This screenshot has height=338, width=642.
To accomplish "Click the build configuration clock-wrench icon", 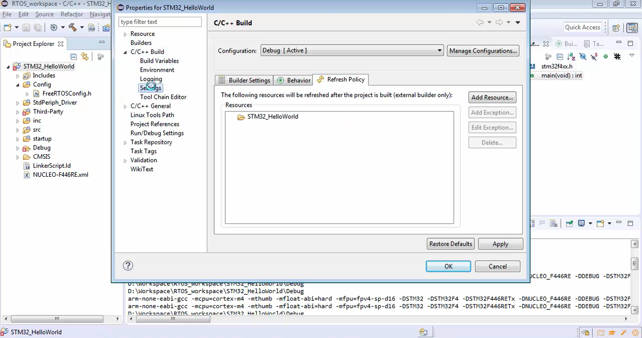I will pyautogui.click(x=54, y=27).
